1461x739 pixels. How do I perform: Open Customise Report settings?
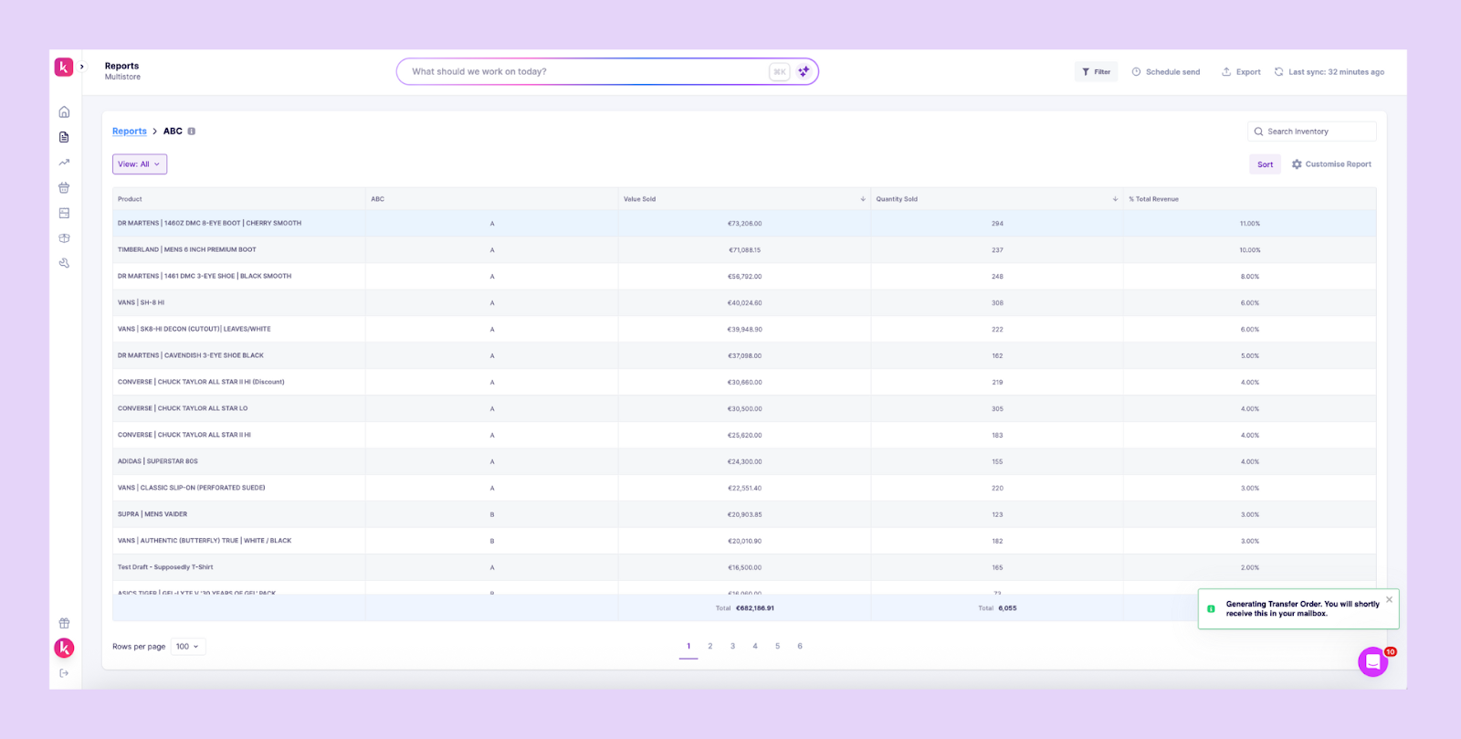(1331, 164)
